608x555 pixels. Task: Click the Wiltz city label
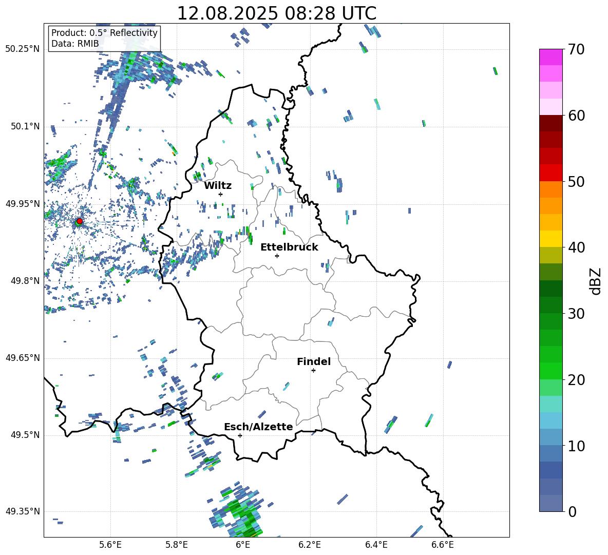(x=218, y=186)
